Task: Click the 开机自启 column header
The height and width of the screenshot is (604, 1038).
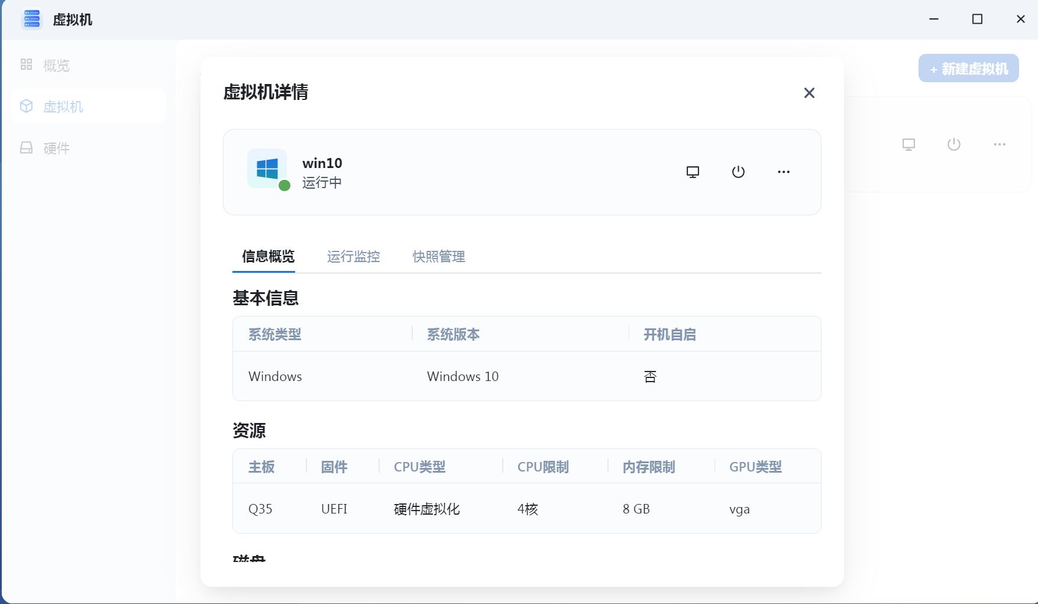Action: tap(670, 335)
